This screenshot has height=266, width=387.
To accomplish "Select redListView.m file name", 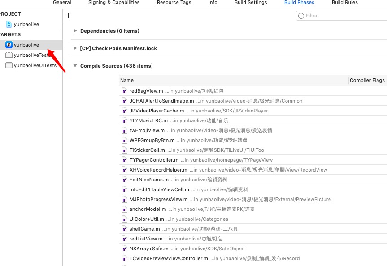I will point(146,239).
